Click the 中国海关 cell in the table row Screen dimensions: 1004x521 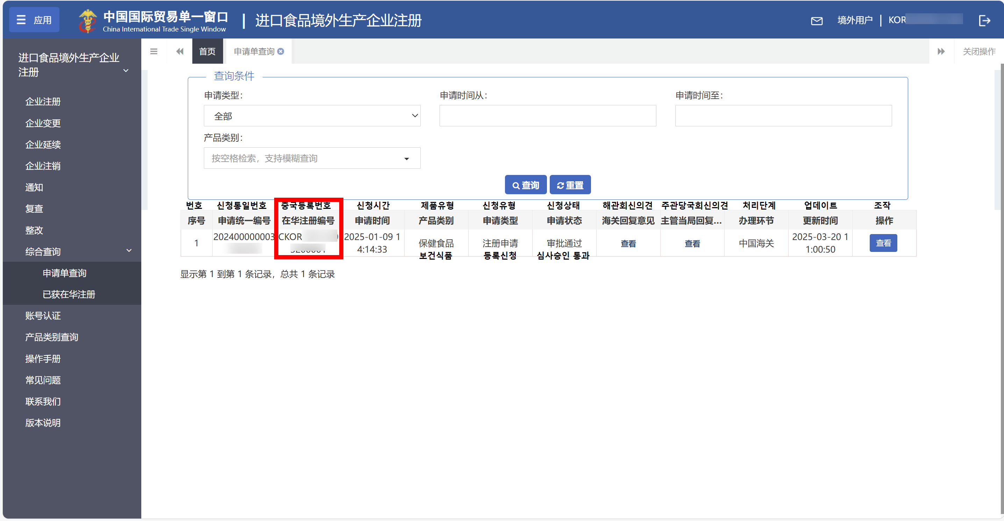coord(756,243)
